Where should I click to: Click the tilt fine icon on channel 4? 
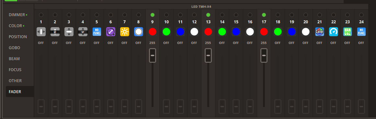click(x=83, y=32)
